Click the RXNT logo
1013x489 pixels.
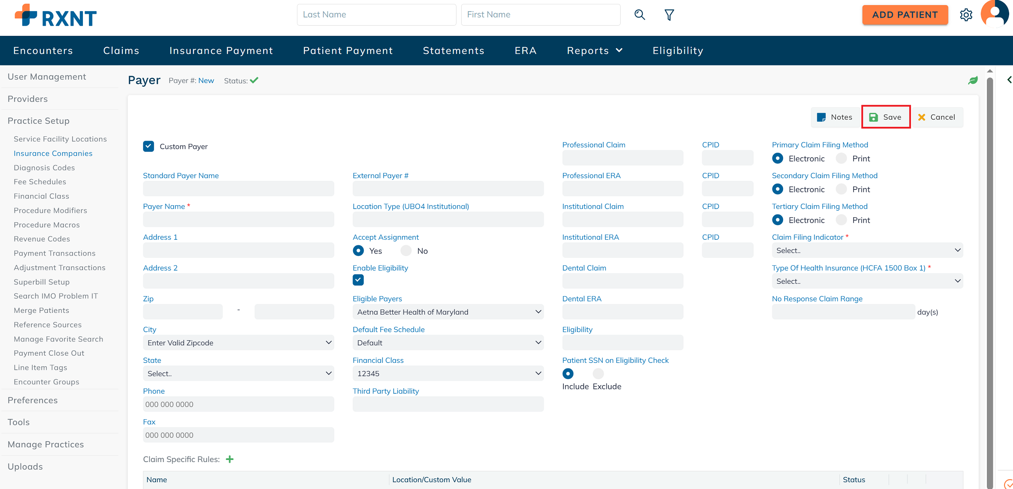pyautogui.click(x=56, y=16)
